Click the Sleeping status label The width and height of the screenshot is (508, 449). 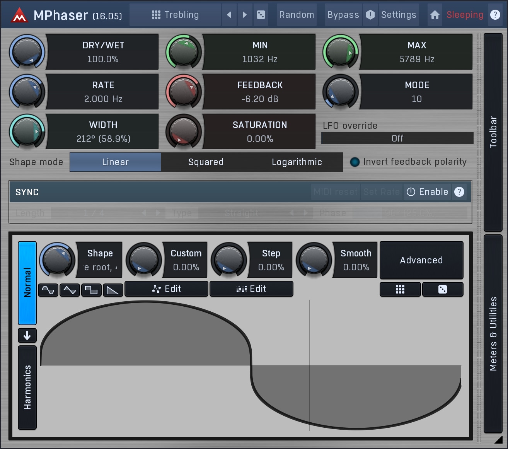coord(465,15)
